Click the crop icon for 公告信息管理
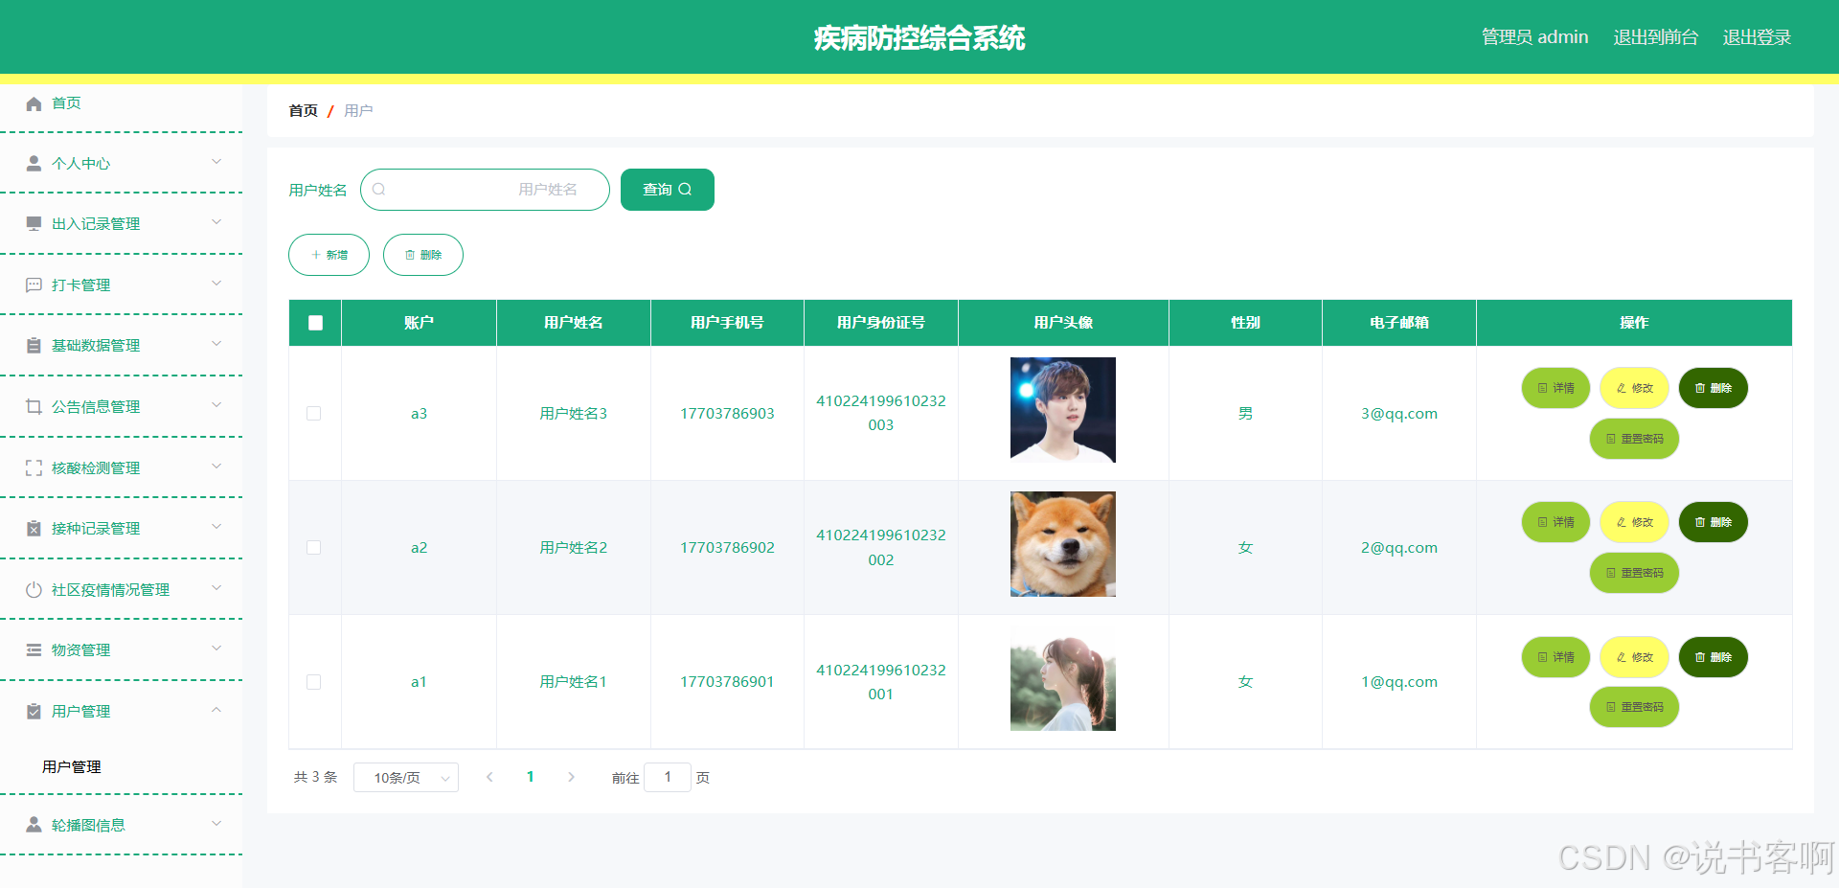This screenshot has width=1839, height=888. pos(34,406)
